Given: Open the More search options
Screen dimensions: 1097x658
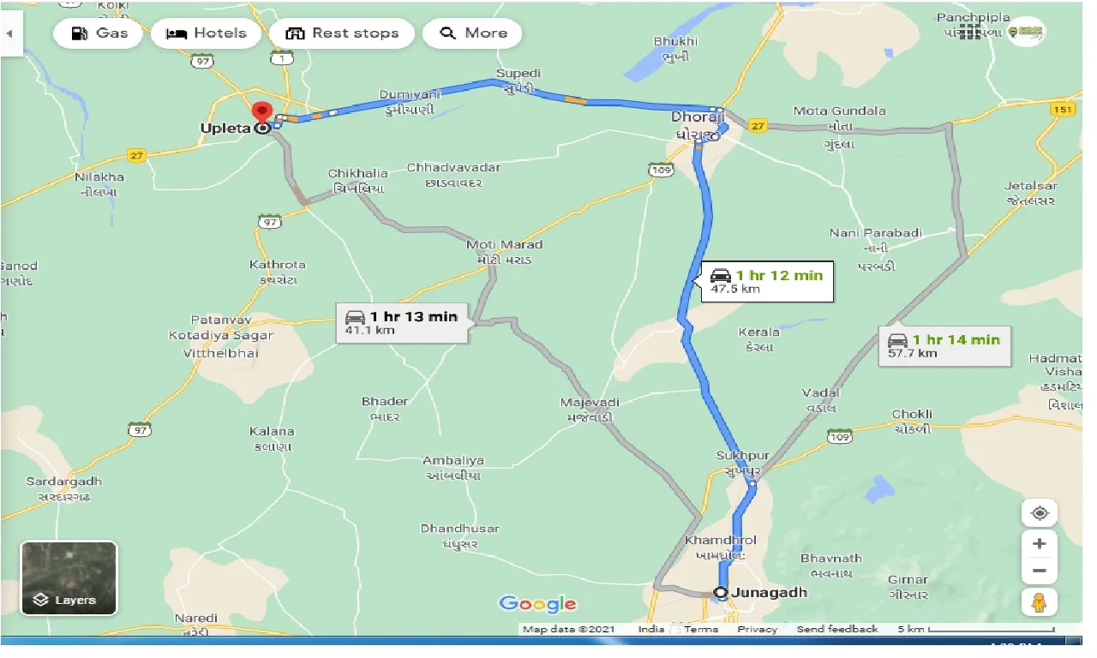Looking at the screenshot, I should (x=472, y=33).
